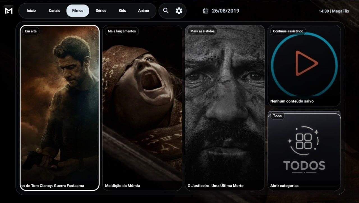359x203 pixels.
Task: Click the 14:39 | MegaFlix clock text
Action: point(334,11)
